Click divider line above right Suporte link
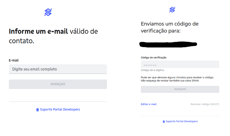The height and width of the screenshot is (136, 230). (180, 116)
